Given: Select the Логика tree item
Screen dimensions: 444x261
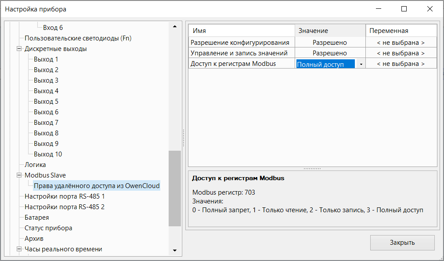Looking at the screenshot, I should [35, 165].
